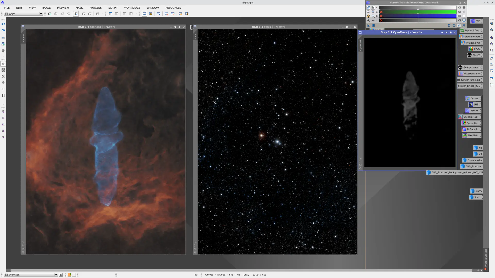The image size is (495, 278).
Task: Open the PROCESS menu
Action: (x=95, y=8)
